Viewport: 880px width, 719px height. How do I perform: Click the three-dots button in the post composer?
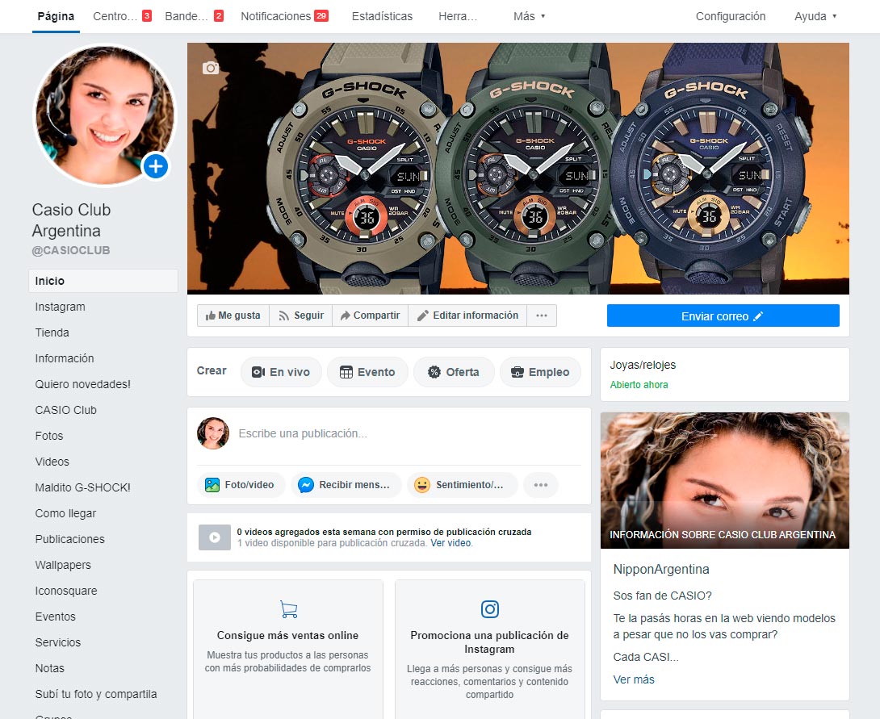pos(540,484)
